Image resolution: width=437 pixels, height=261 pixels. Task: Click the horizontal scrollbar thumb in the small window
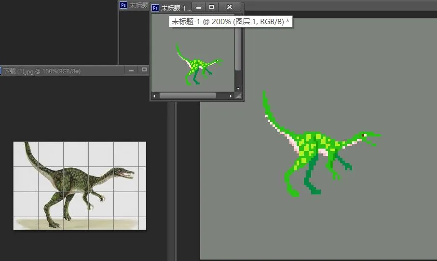coord(188,96)
